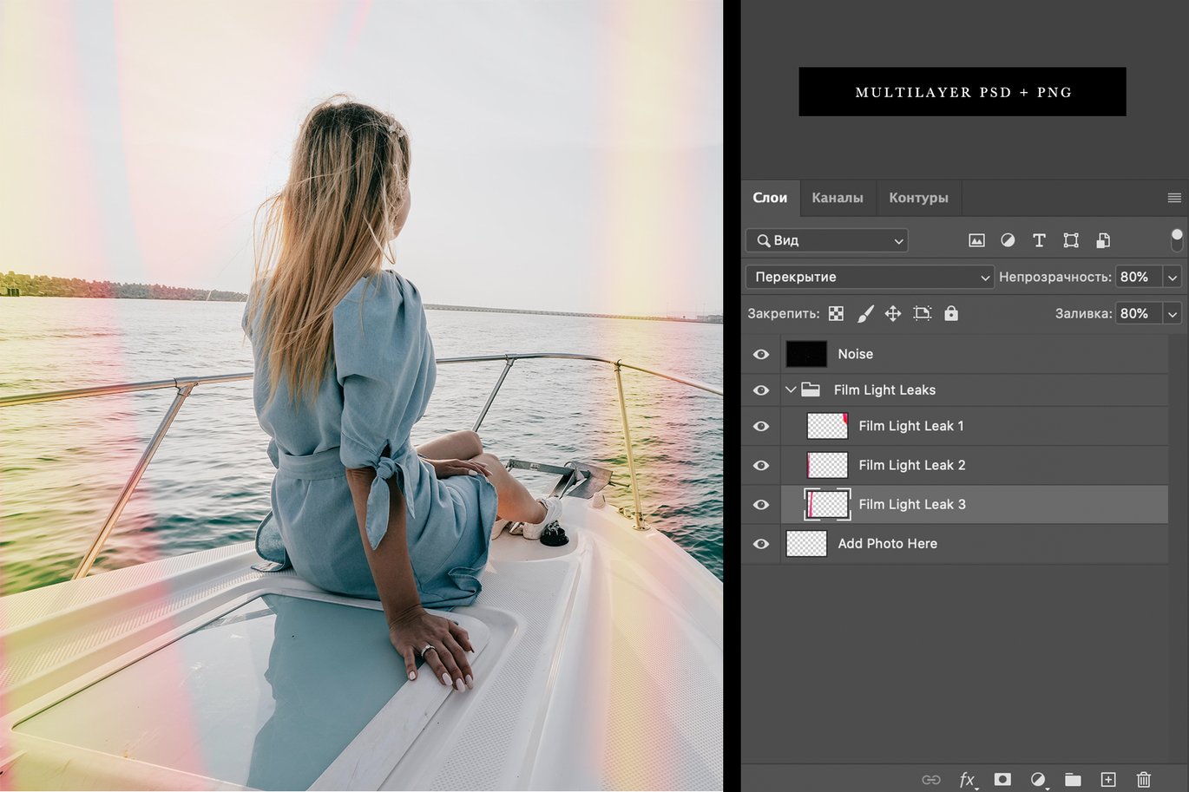Lock all padlock icon
Image resolution: width=1189 pixels, height=792 pixels.
(951, 313)
